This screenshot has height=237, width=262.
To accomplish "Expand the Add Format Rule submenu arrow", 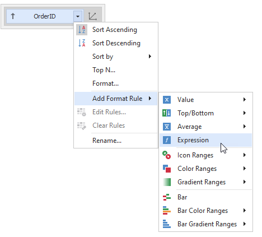I will pyautogui.click(x=150, y=99).
